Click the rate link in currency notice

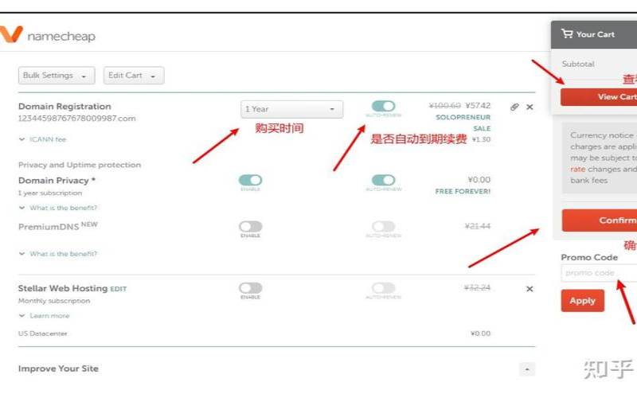[x=578, y=170]
